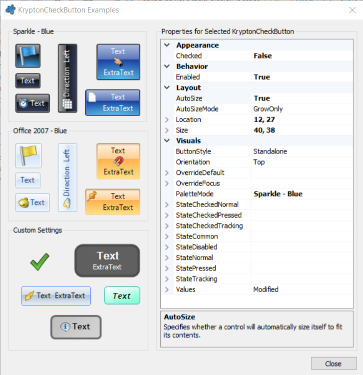Toggle the light blue vertical Direction Left button
The width and height of the screenshot is (363, 375).
pyautogui.click(x=67, y=177)
